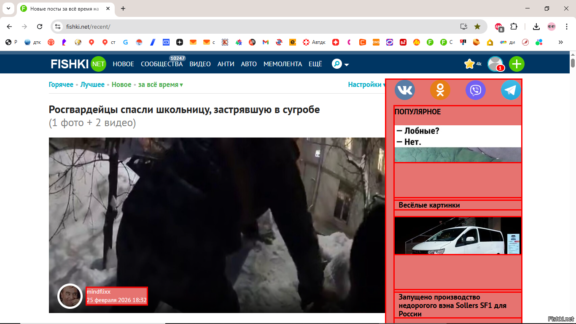576x324 pixels.
Task: View site information icon beside the URL
Action: coord(58,27)
